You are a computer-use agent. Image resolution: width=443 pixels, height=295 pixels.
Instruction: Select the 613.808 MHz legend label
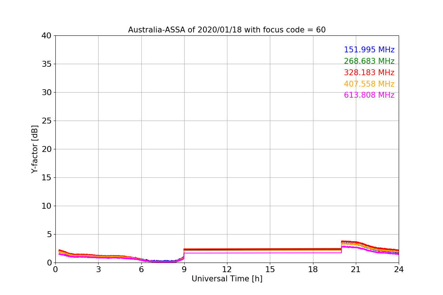[x=369, y=95]
